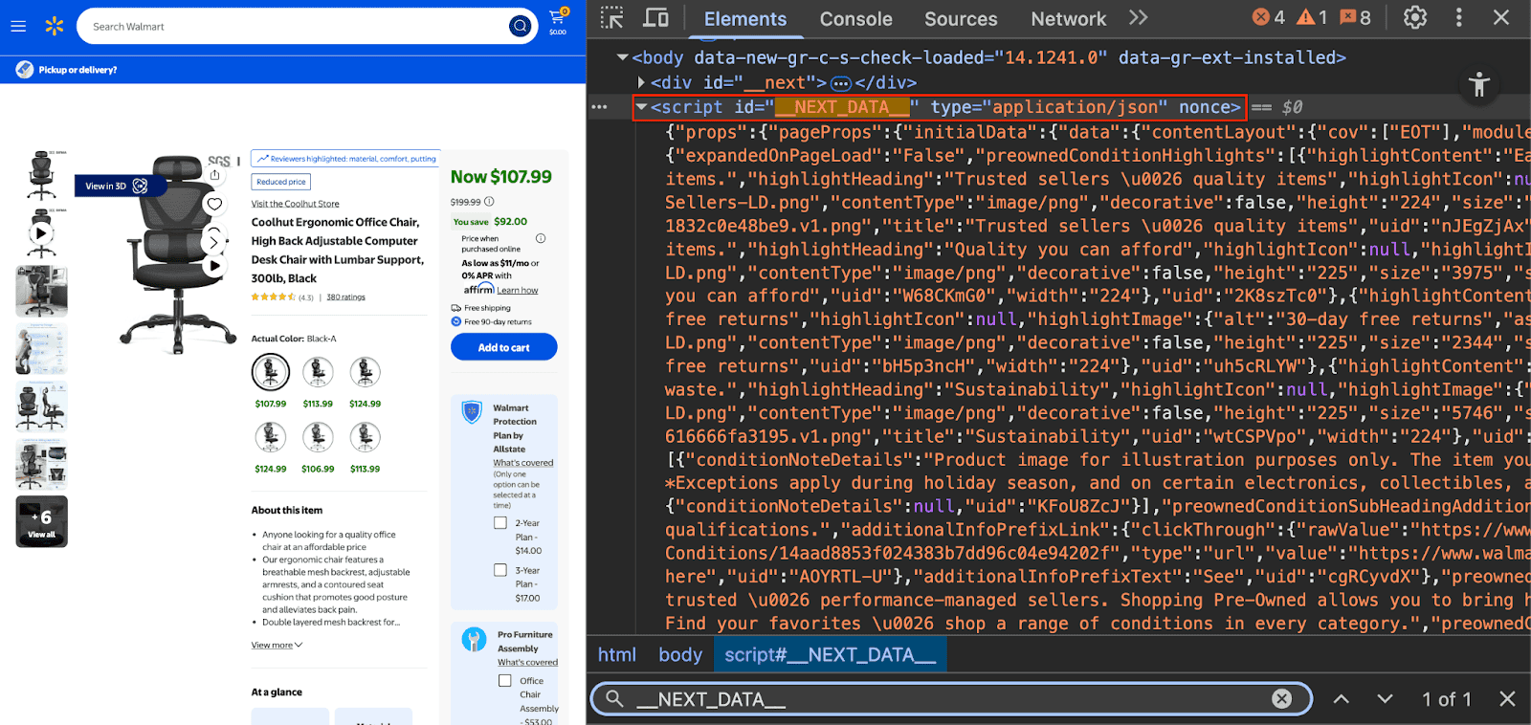Select the first $113.99 color variant

pyautogui.click(x=318, y=372)
